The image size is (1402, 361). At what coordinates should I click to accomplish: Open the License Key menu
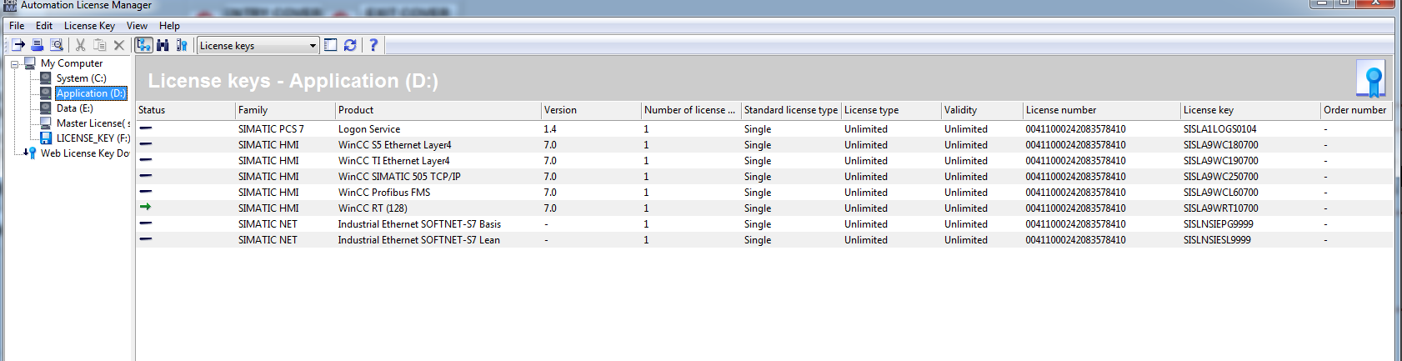click(89, 25)
